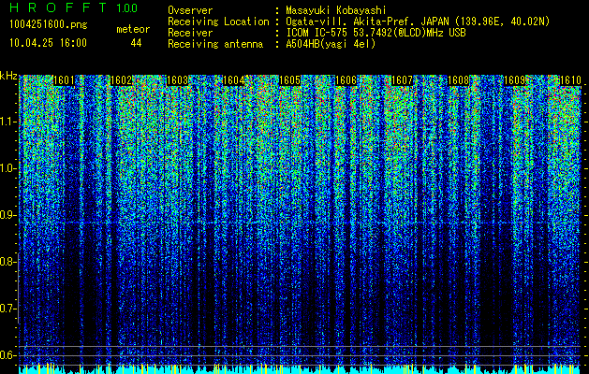Click the date stamp 10.04.25 16:00
Viewport: 589px width, 374px height.
[48, 43]
